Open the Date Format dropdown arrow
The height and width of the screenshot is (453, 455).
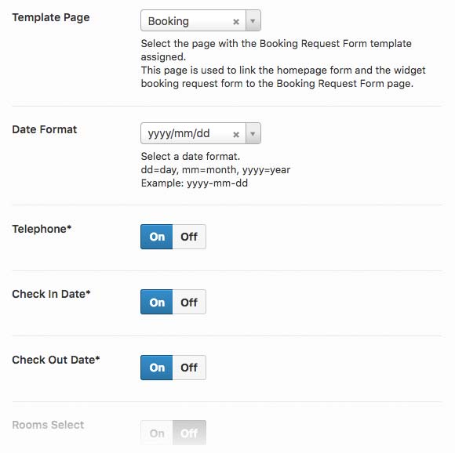pyautogui.click(x=253, y=133)
